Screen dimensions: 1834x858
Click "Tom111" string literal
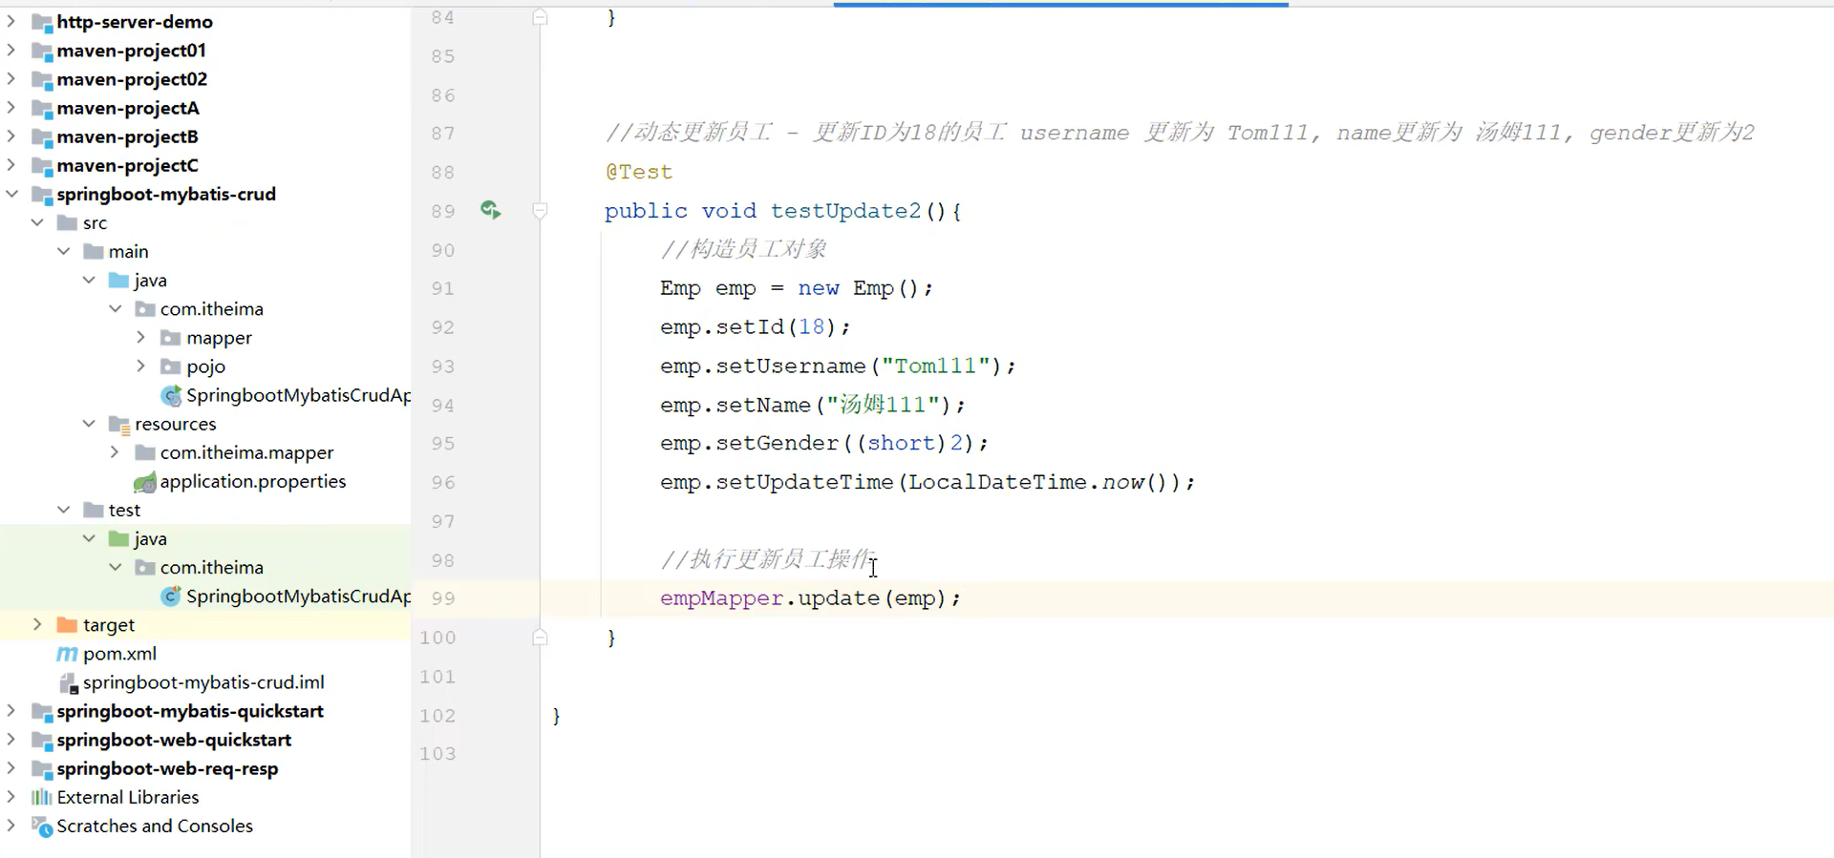click(935, 366)
